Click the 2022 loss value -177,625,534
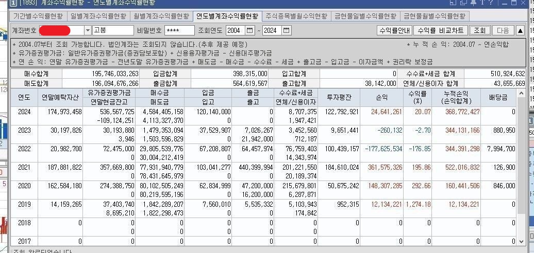Viewport: 534px width, 253px height. point(384,149)
